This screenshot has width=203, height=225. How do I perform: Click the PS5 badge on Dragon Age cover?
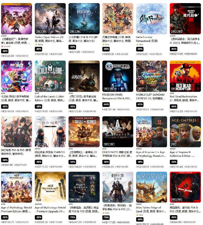(x=5, y=31)
